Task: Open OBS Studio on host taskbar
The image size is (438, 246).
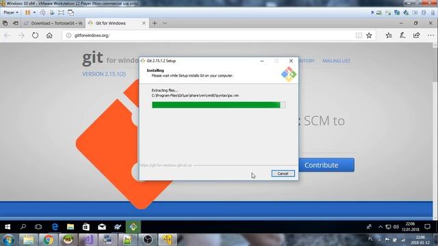Action: pos(148,240)
